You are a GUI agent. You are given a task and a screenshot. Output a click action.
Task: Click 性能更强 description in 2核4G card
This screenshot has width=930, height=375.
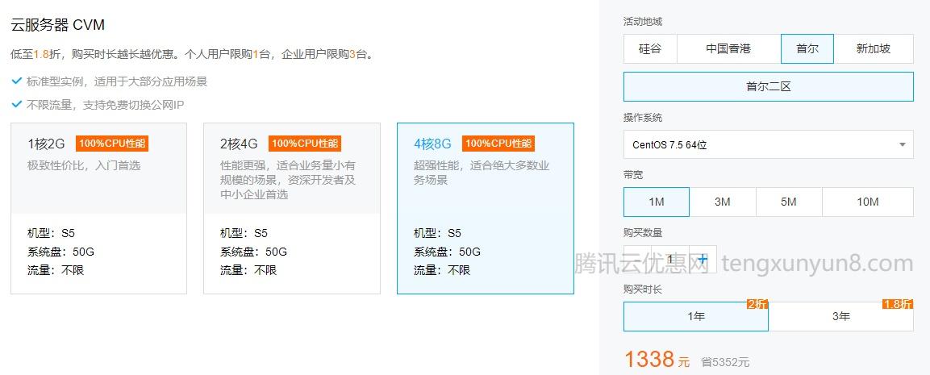pos(288,180)
